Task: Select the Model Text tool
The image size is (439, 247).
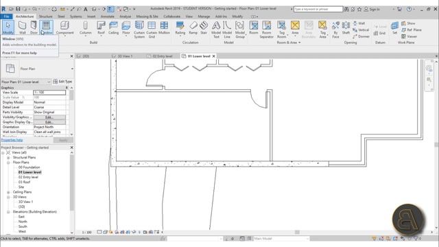Action: (x=216, y=30)
